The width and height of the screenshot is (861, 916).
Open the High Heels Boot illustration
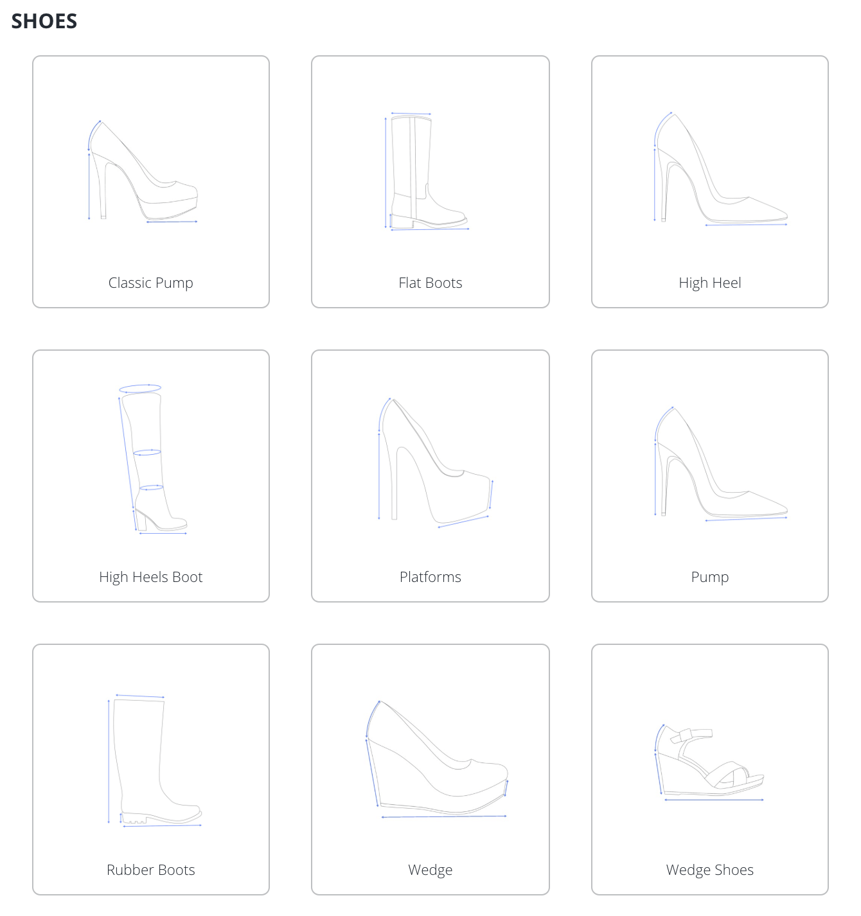pos(153,459)
